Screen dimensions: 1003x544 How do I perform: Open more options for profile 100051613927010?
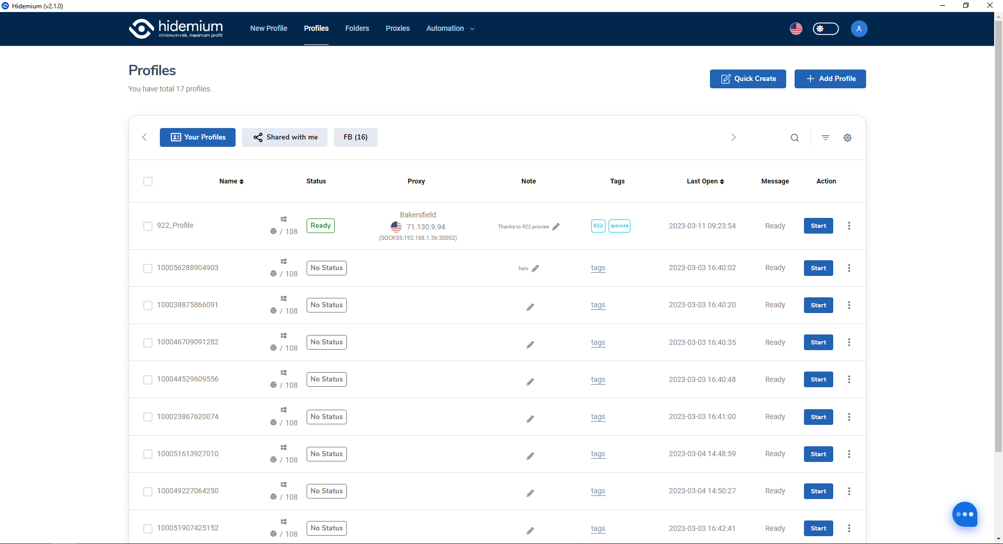[849, 454]
